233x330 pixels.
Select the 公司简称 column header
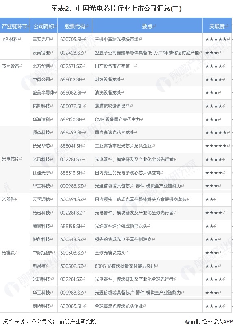coord(44,26)
